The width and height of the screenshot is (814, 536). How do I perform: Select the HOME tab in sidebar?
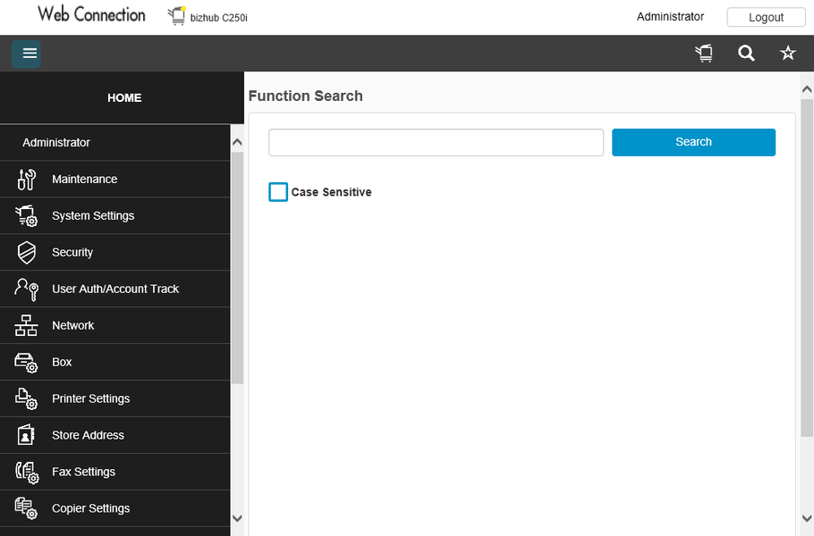[x=124, y=98]
